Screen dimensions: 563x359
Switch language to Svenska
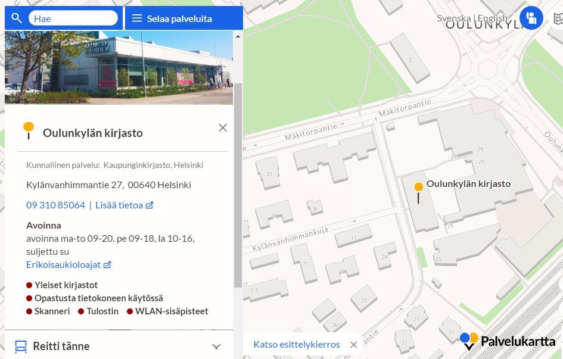454,18
